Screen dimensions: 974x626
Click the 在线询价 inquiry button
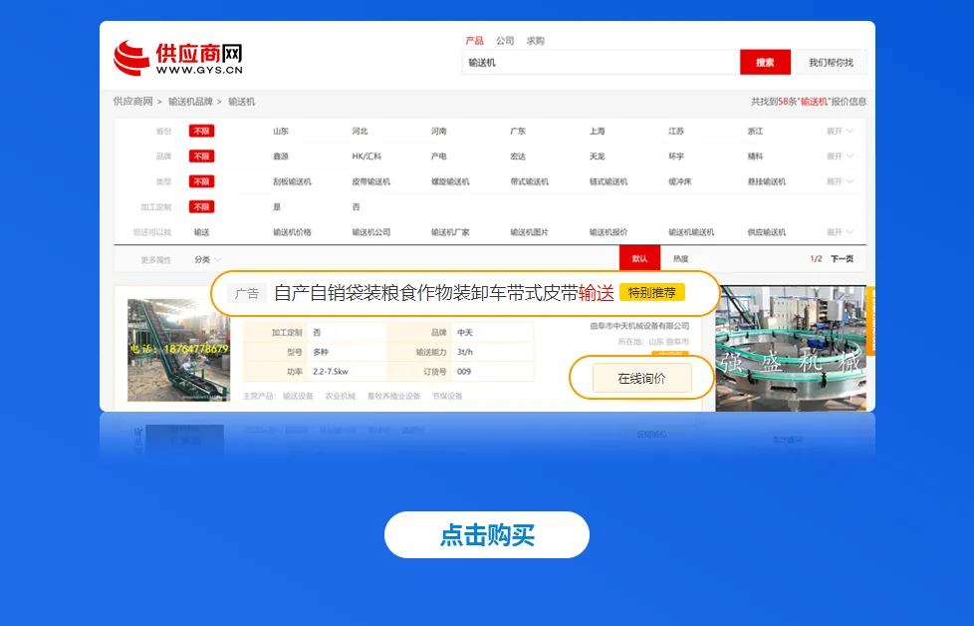tap(641, 378)
